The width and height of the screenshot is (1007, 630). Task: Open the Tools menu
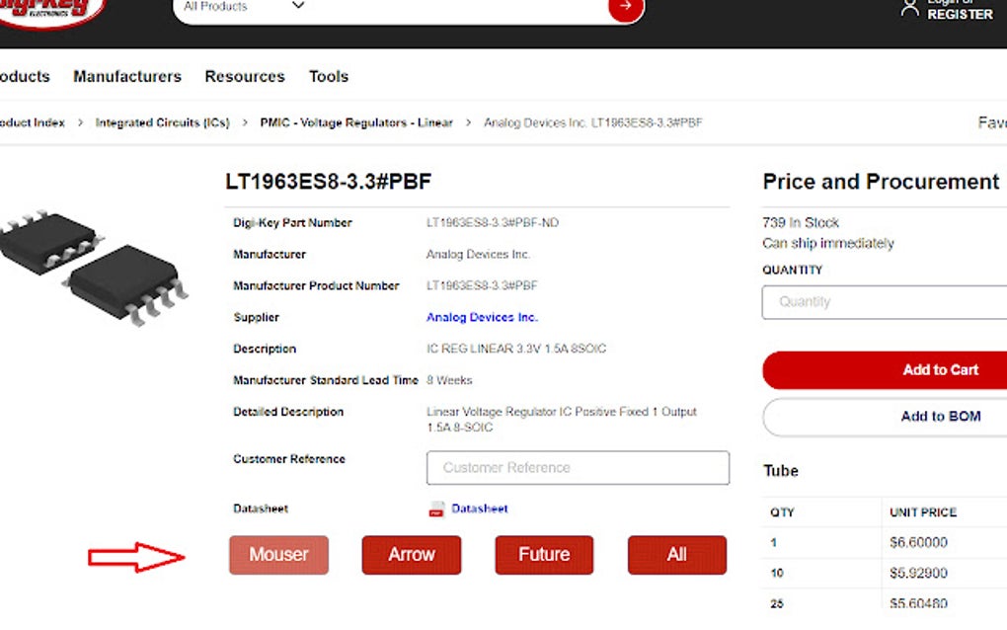(328, 76)
